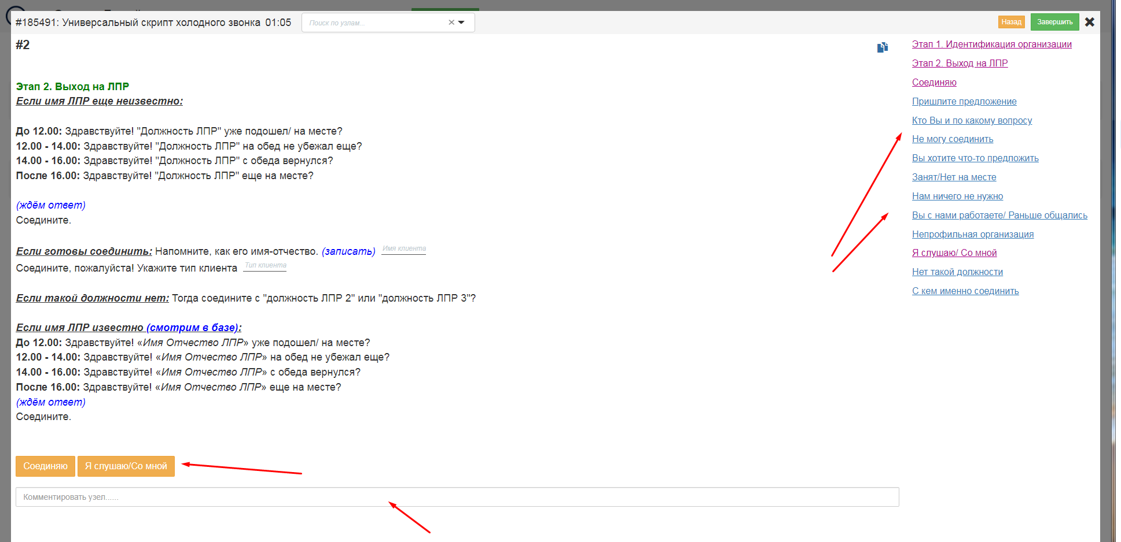This screenshot has height=542, width=1121.
Task: Open the Пришлите предложение link
Action: [964, 102]
